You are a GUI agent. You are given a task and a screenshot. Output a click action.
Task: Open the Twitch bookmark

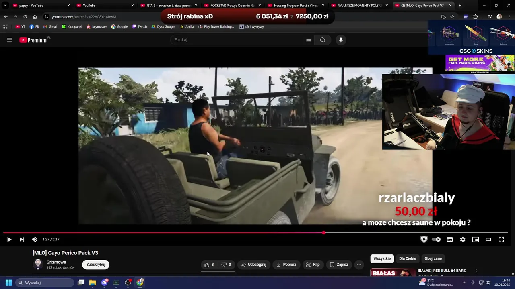pyautogui.click(x=139, y=27)
